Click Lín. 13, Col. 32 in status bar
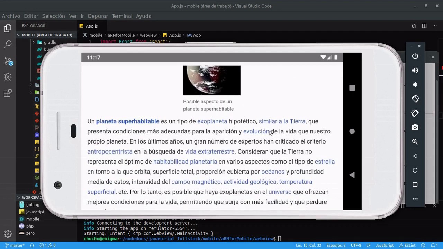The image size is (443, 249). click(308, 245)
